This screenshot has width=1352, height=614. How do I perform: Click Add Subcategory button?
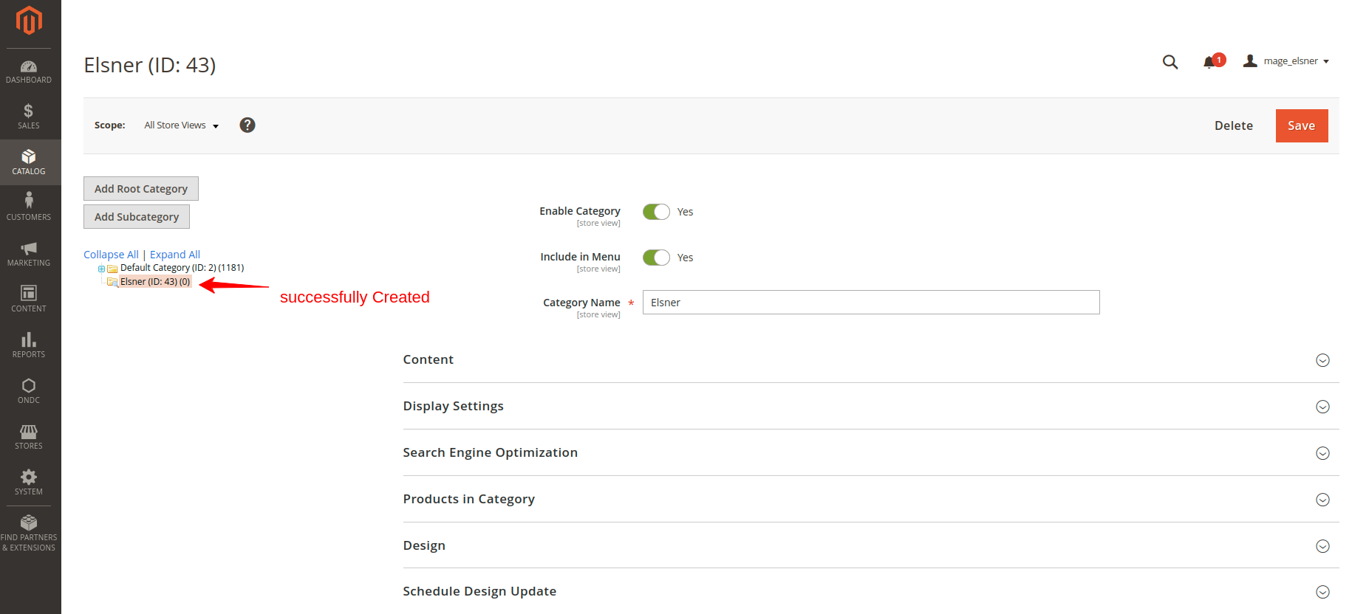click(137, 217)
